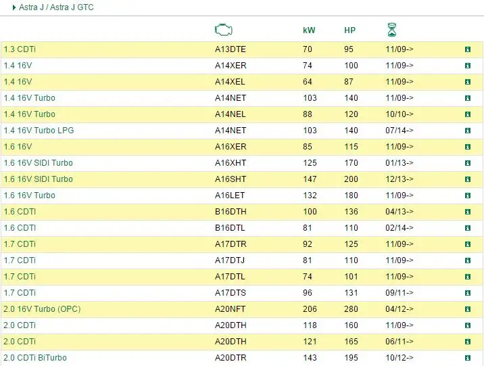
Task: Select 1.4 16V model with A14XER engine
Action: pos(18,66)
